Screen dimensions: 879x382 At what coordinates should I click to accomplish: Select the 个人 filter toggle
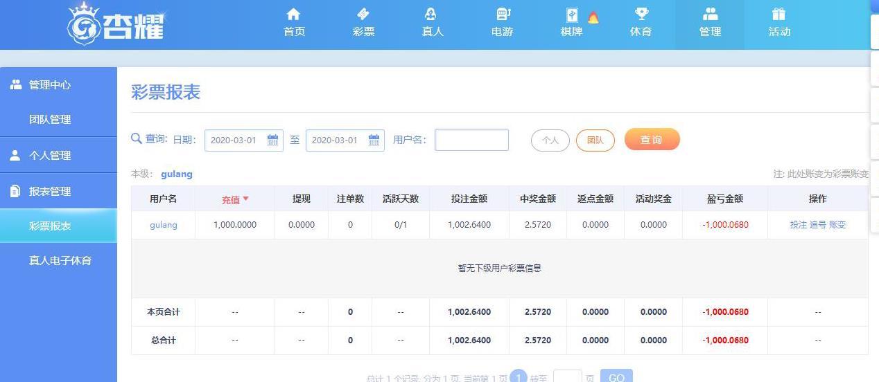pyautogui.click(x=550, y=140)
